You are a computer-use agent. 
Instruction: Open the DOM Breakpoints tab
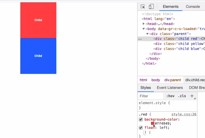197,88
